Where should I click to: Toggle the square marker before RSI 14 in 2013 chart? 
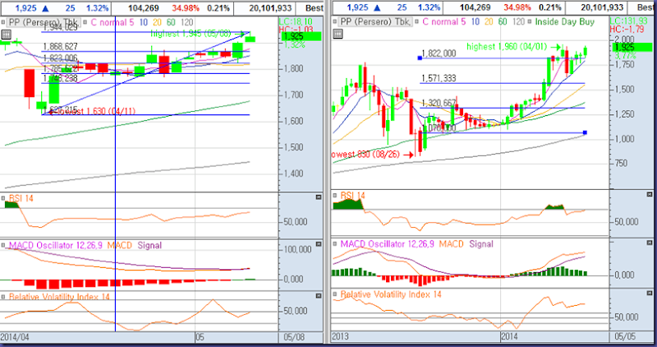coord(335,195)
